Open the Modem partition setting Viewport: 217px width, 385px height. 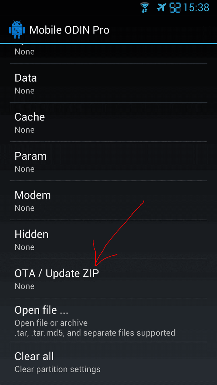tap(108, 200)
